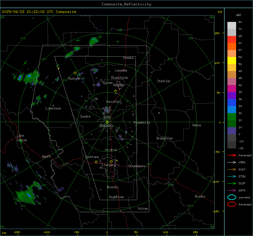Click the 33 dBZ blue color swatch
This screenshot has height=236, width=253.
click(232, 103)
